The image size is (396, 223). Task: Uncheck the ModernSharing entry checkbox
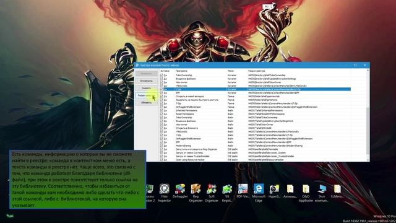coord(161,146)
